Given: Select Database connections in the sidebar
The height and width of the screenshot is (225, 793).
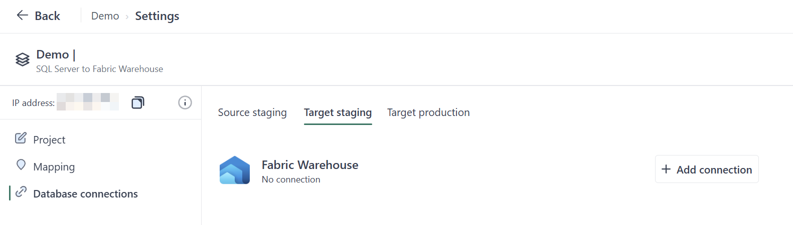Looking at the screenshot, I should 85,194.
